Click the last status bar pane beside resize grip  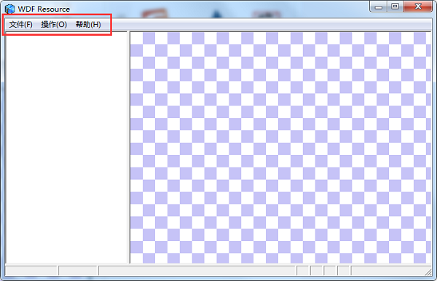tap(388, 270)
